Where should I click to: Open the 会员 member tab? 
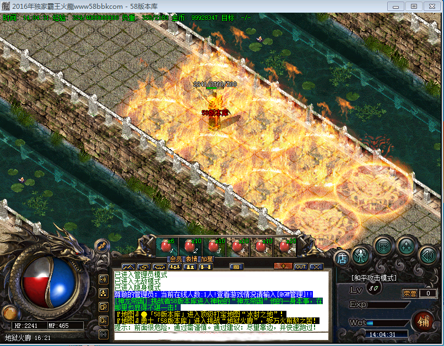pos(176,259)
